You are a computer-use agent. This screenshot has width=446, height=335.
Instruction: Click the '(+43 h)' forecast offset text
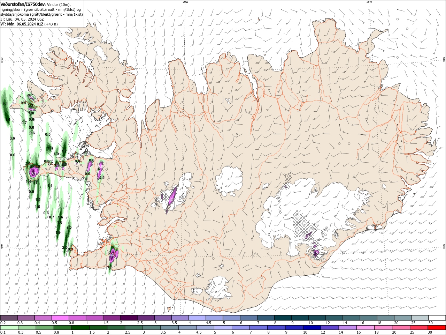point(51,24)
